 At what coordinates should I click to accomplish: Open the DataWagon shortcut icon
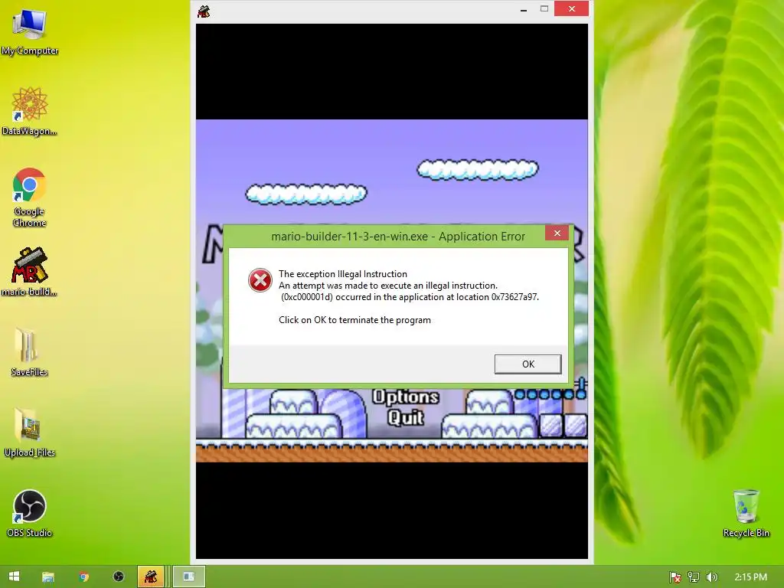(x=30, y=111)
